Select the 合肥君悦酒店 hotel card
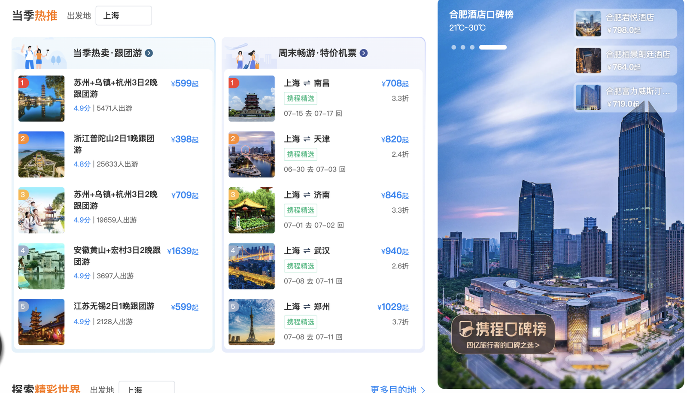The image size is (687, 393). (625, 24)
